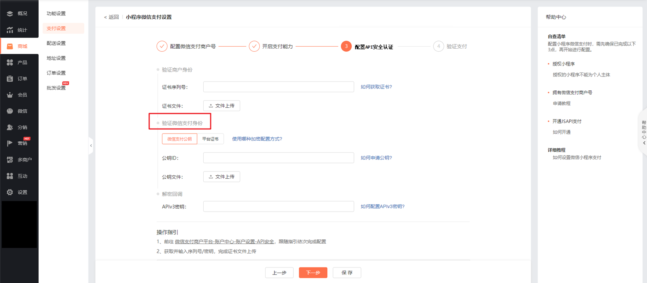Image resolution: width=647 pixels, height=283 pixels.
Task: Click the 配置微信支付商户号 step label
Action: [x=193, y=46]
